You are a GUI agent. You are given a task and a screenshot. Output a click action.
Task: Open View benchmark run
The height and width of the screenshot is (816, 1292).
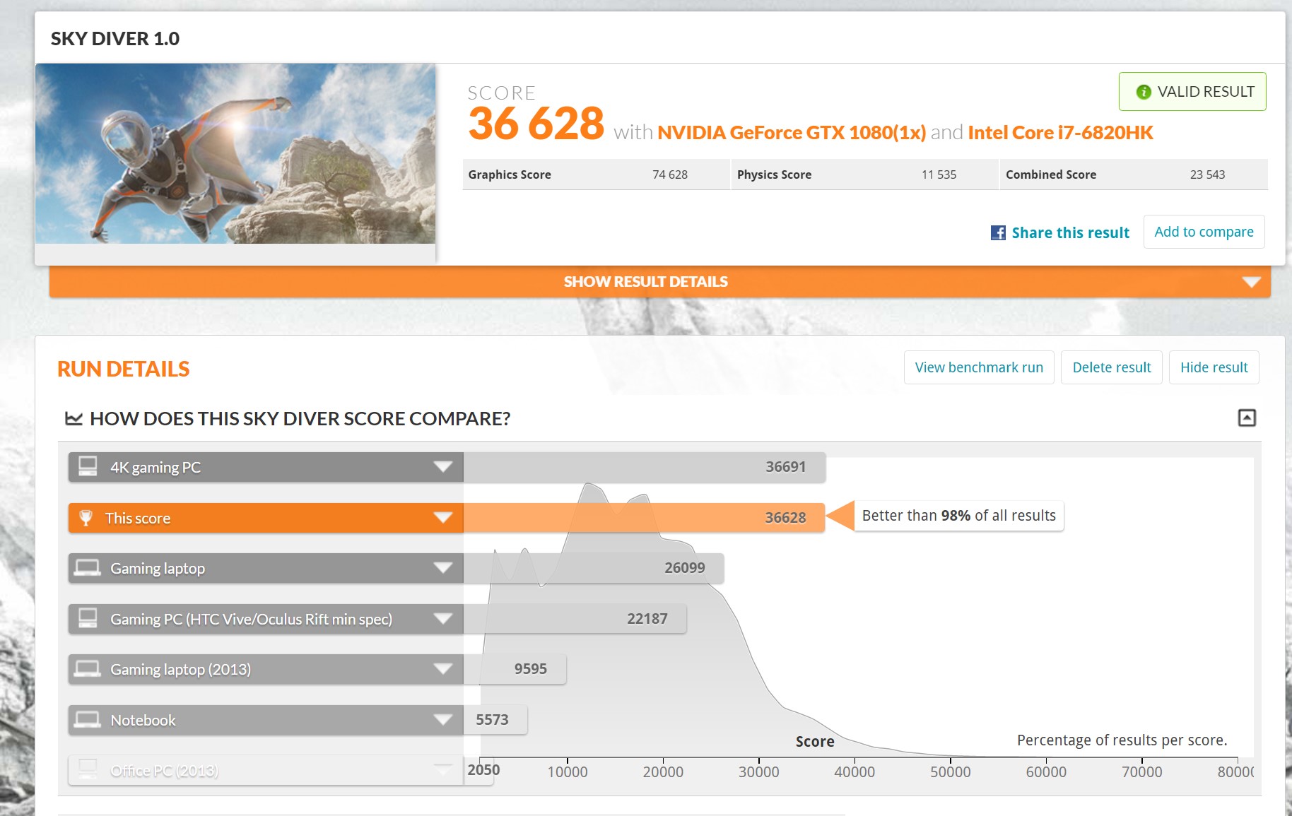(x=979, y=367)
